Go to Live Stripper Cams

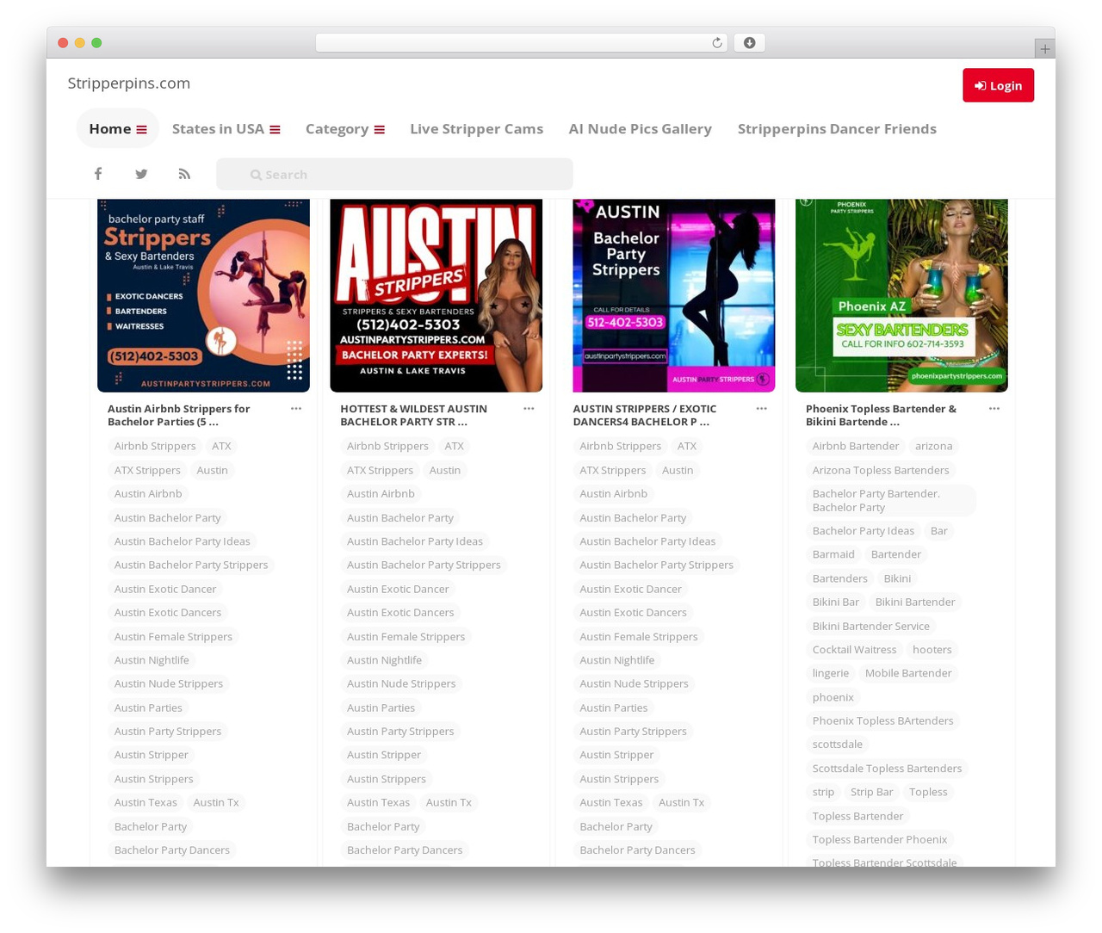pyautogui.click(x=476, y=128)
